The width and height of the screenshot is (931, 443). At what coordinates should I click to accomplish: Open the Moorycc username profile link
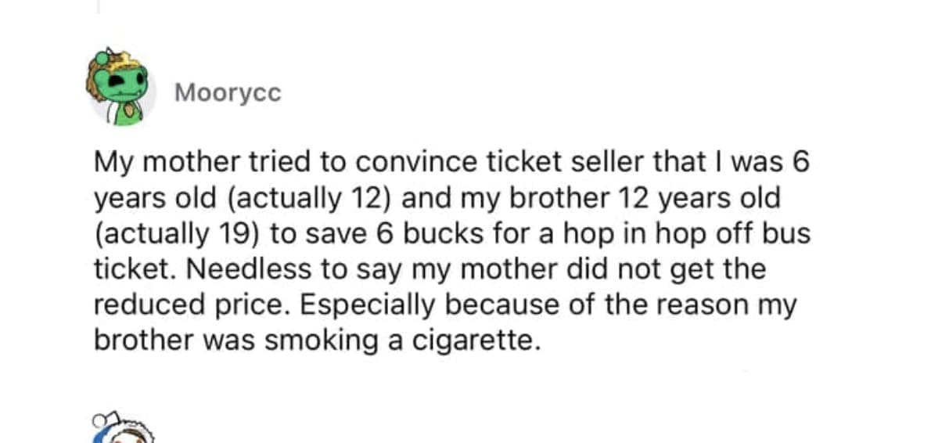[x=228, y=93]
